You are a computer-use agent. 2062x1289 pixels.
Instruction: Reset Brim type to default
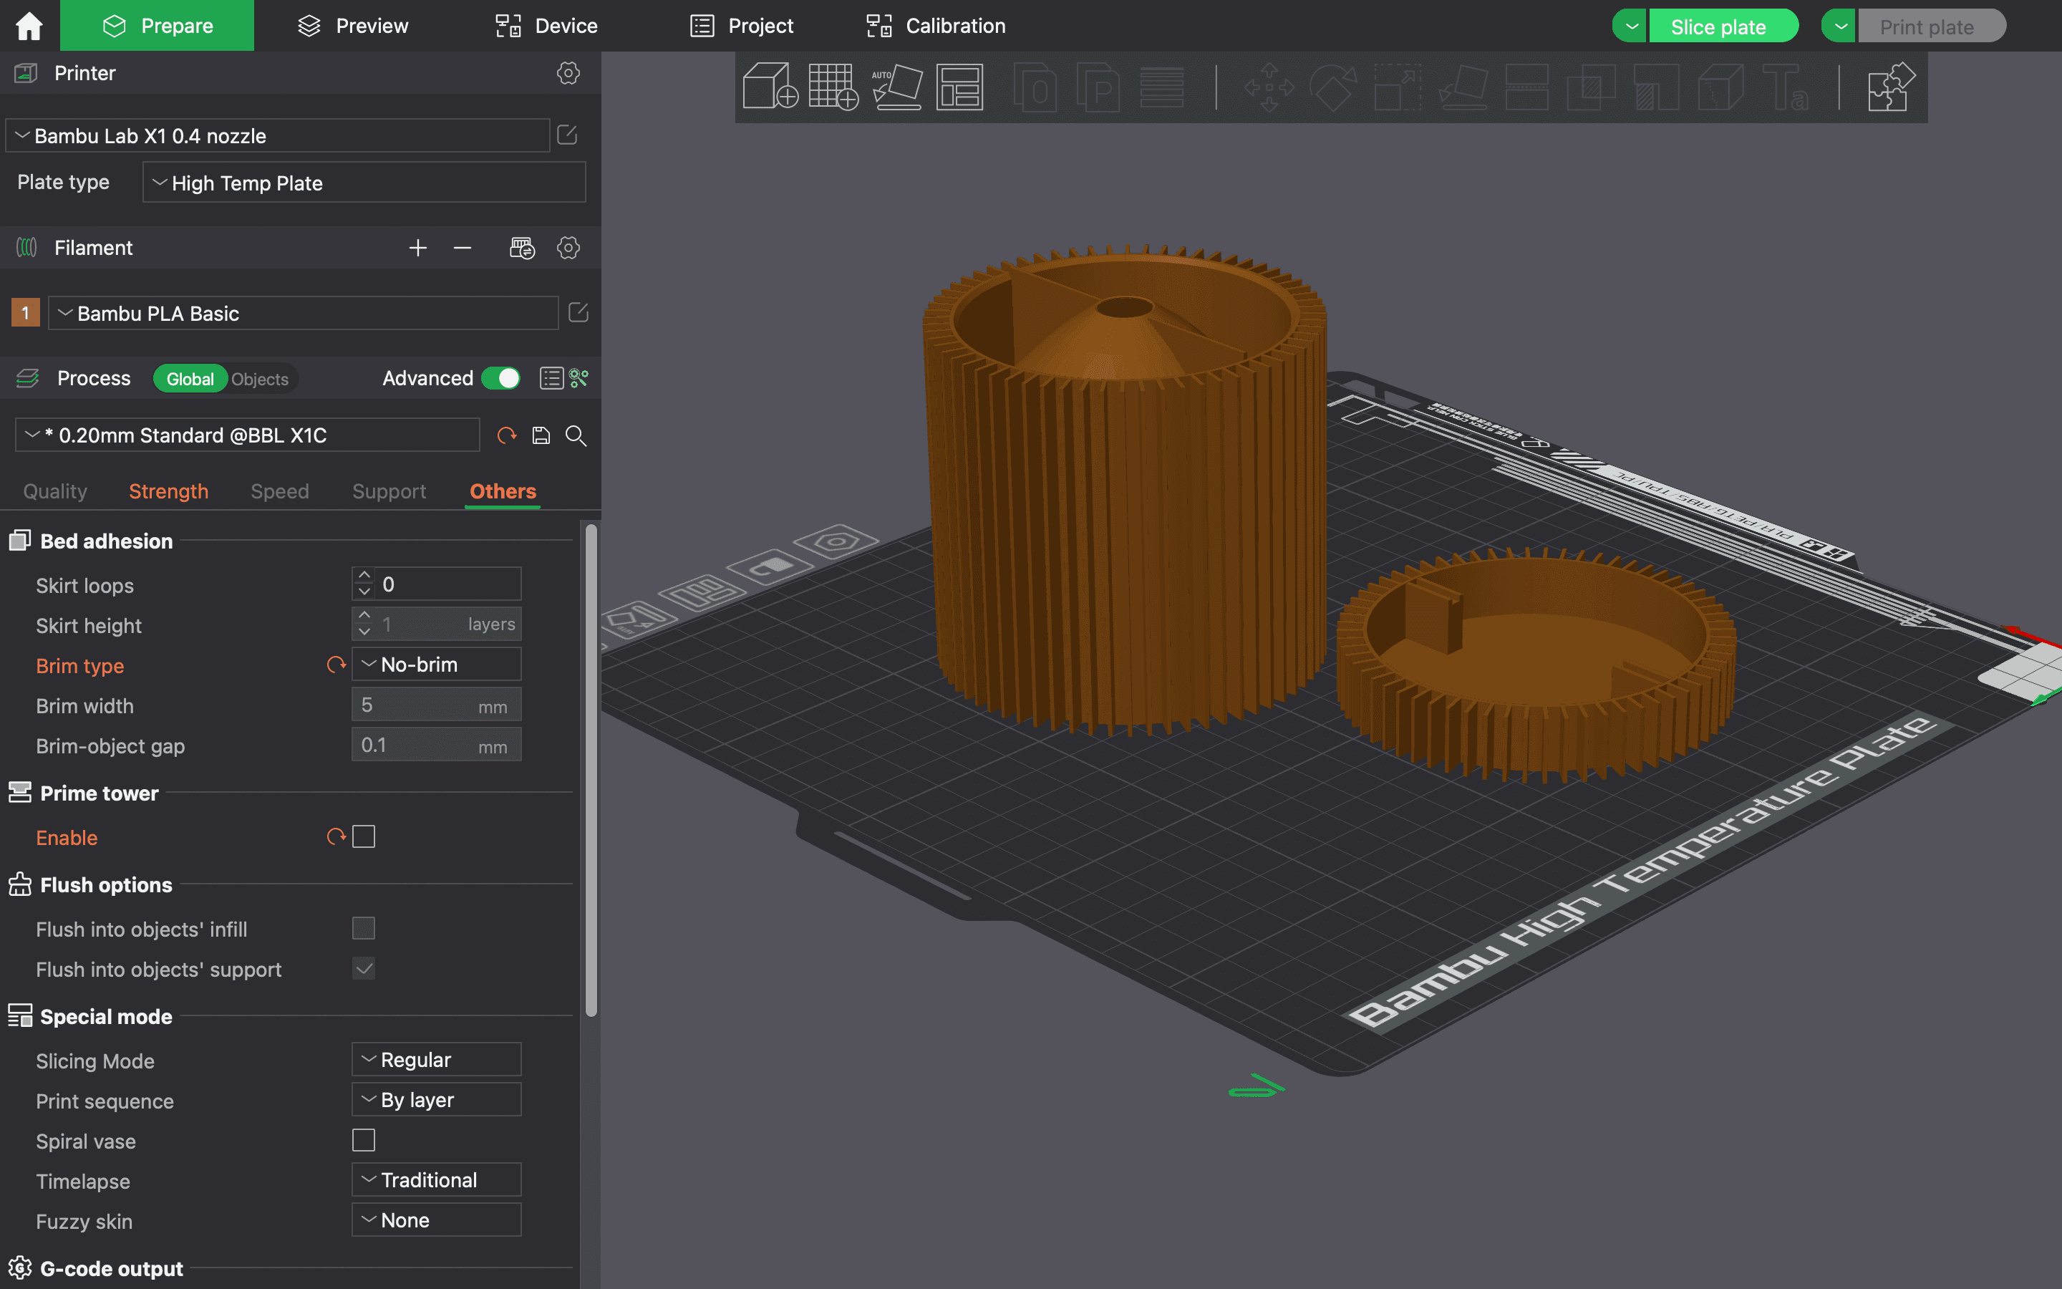coord(336,665)
